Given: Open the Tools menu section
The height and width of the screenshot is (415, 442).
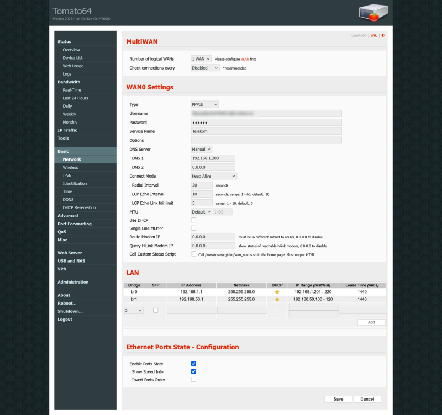Looking at the screenshot, I should click(63, 139).
